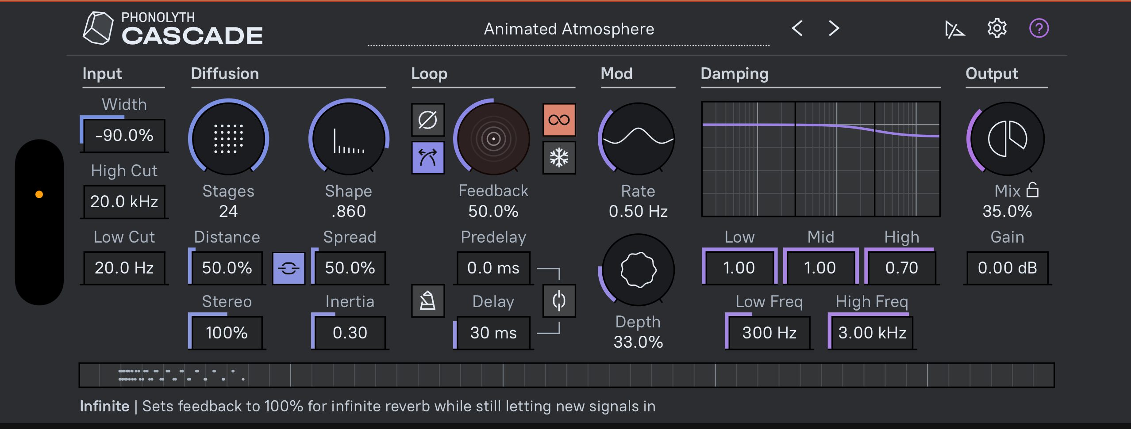The width and height of the screenshot is (1131, 429).
Task: Click the Feedback knob
Action: [x=493, y=138]
